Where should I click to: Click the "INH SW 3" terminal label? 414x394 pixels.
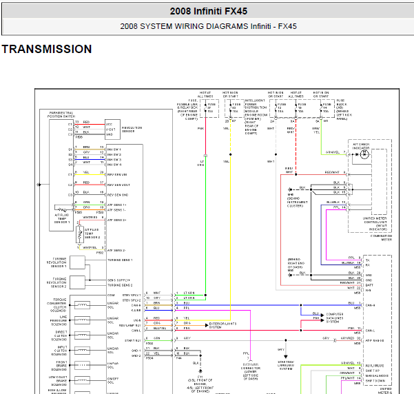[x=114, y=160]
